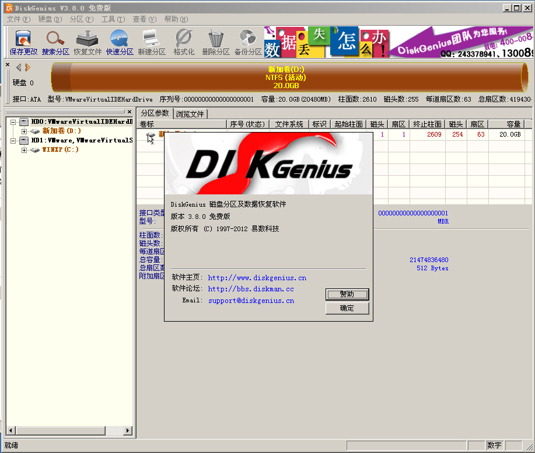The image size is (535, 453).
Task: Click the 512 Bytes sector size value
Action: point(432,269)
